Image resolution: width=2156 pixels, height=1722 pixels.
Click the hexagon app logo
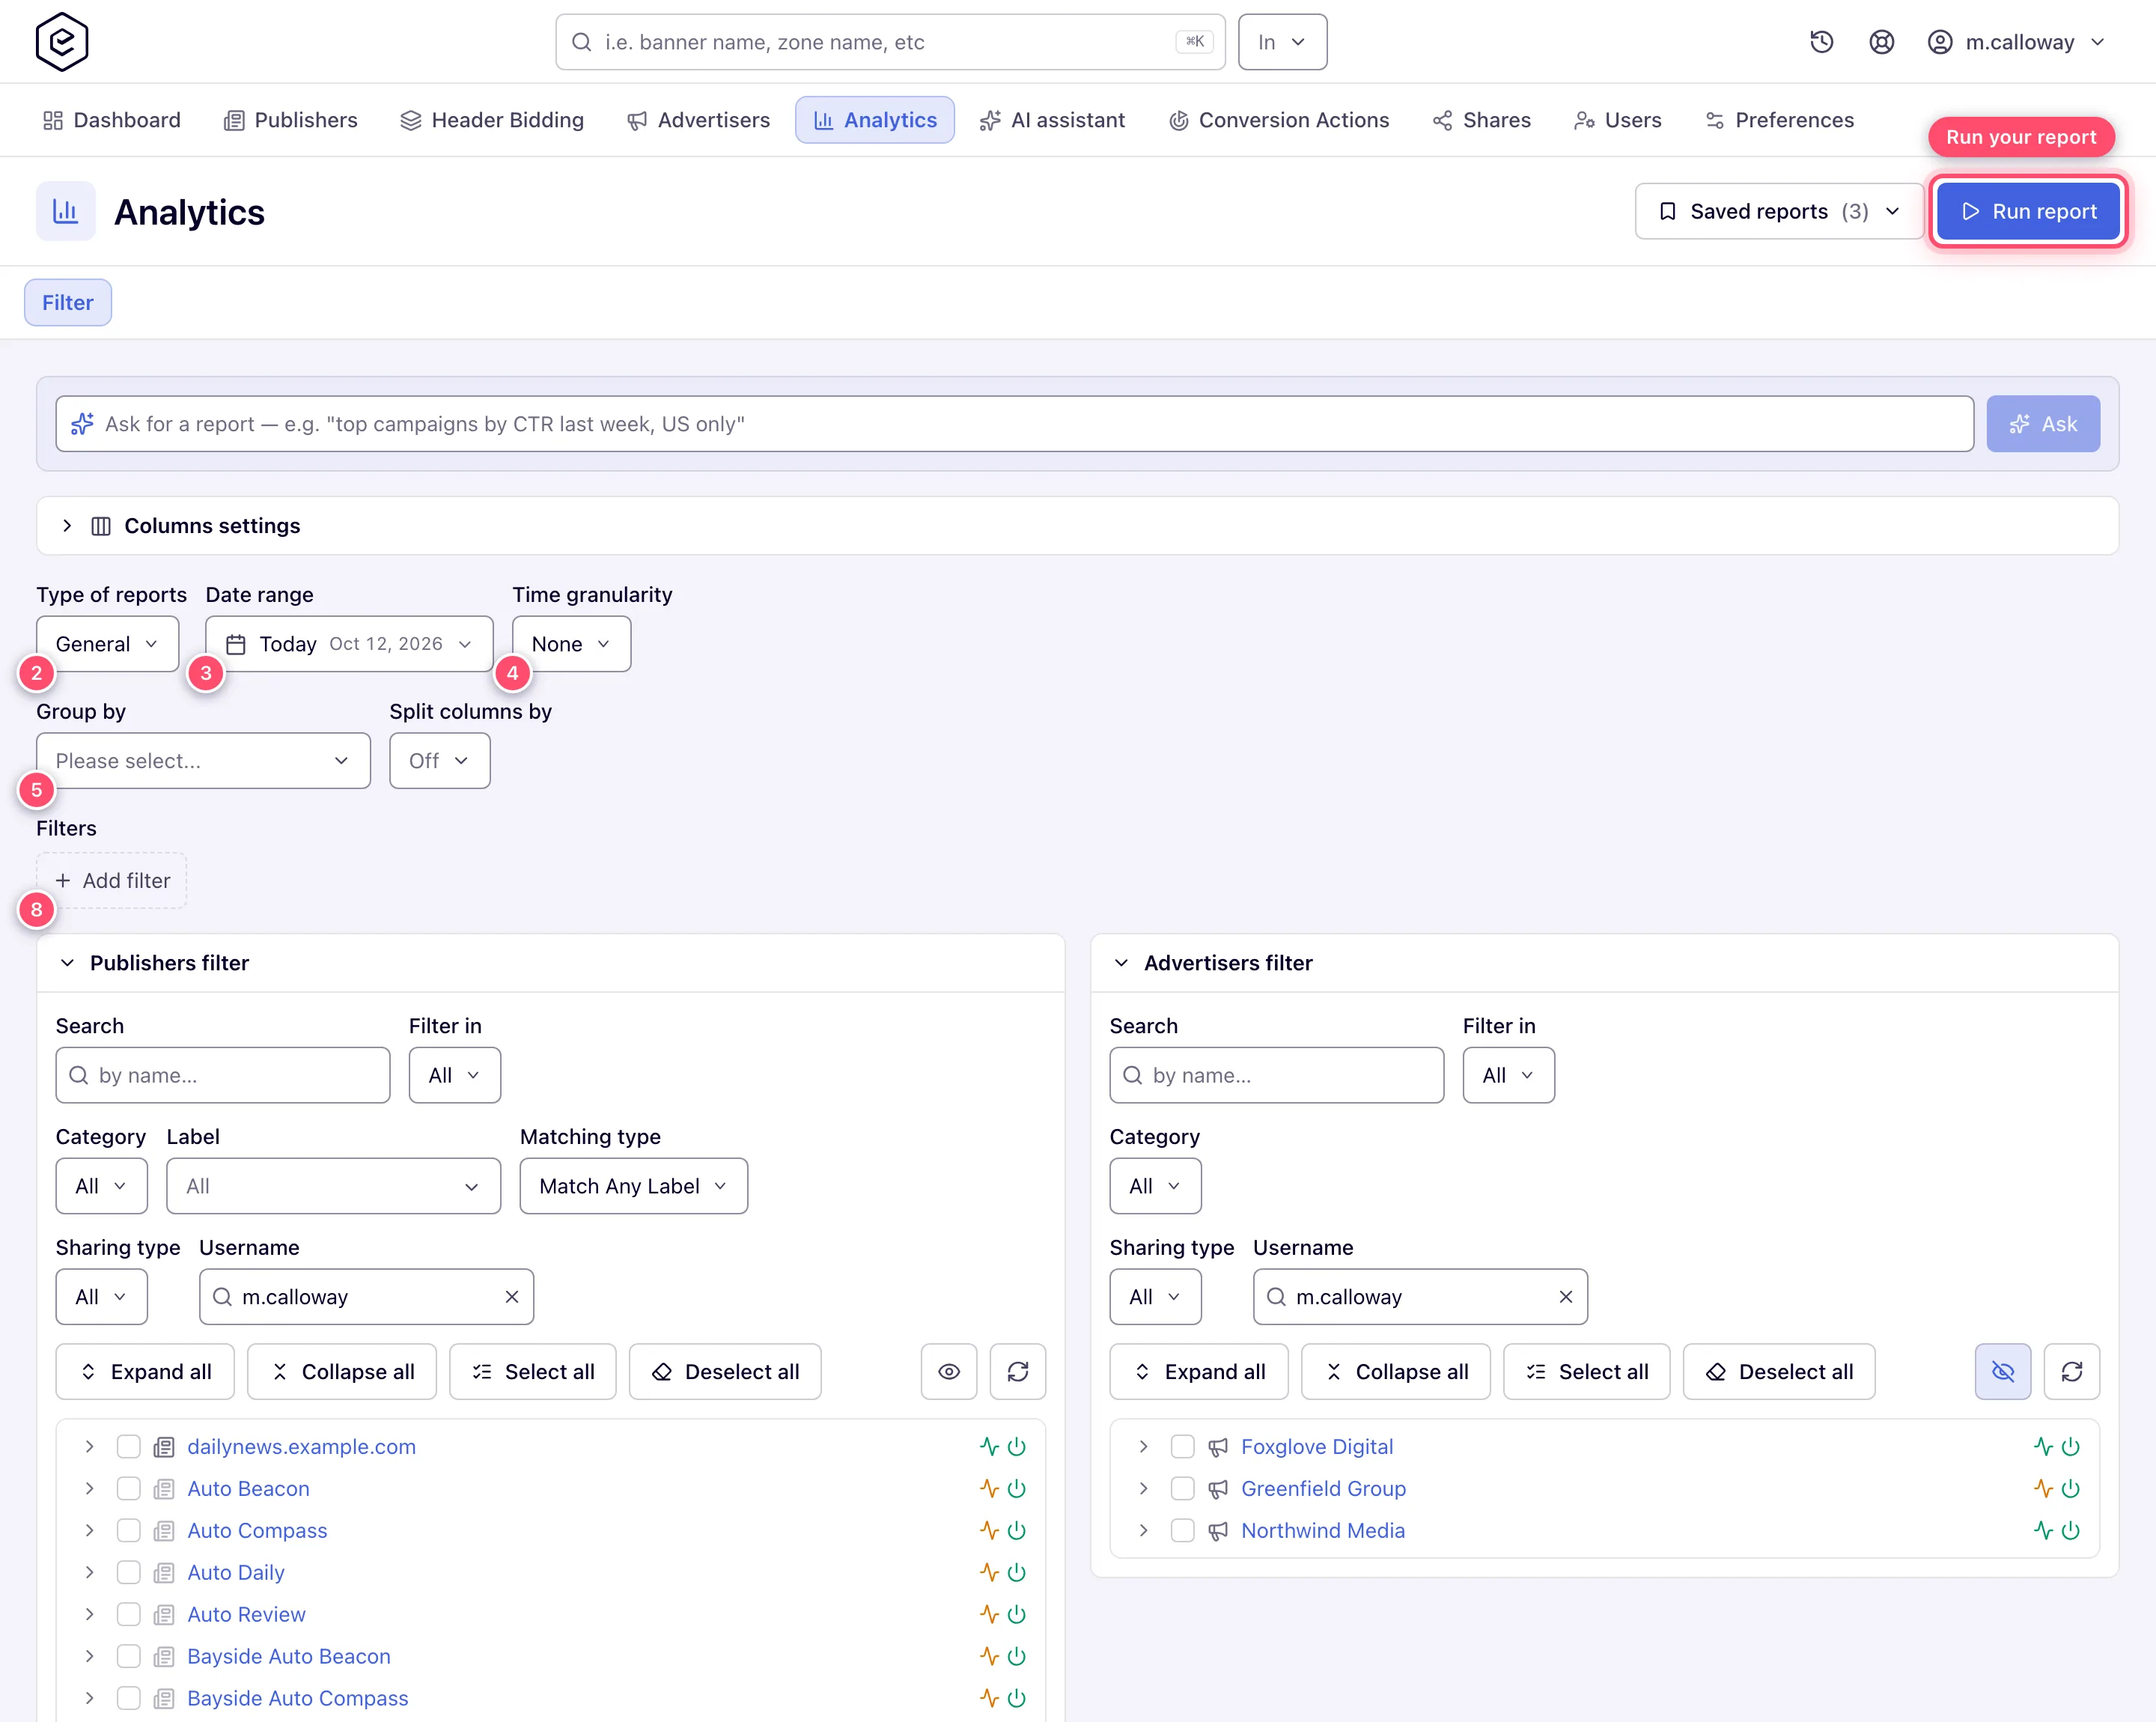coord(62,42)
